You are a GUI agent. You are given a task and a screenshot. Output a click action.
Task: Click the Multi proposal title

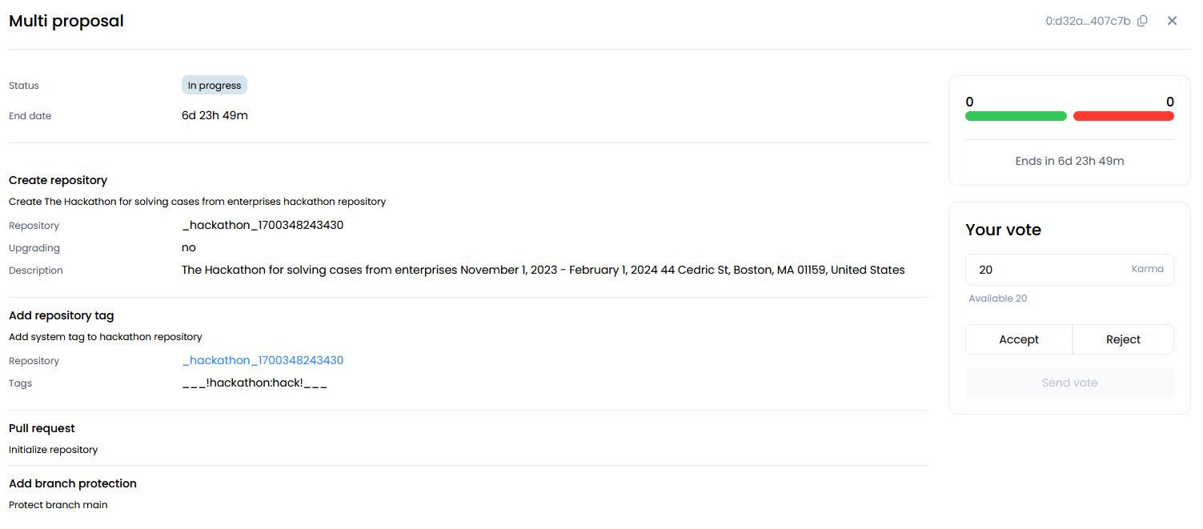click(x=66, y=21)
